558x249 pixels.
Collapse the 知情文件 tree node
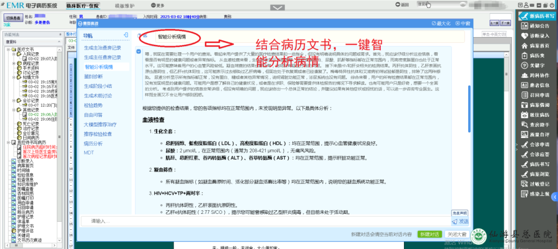(13, 77)
